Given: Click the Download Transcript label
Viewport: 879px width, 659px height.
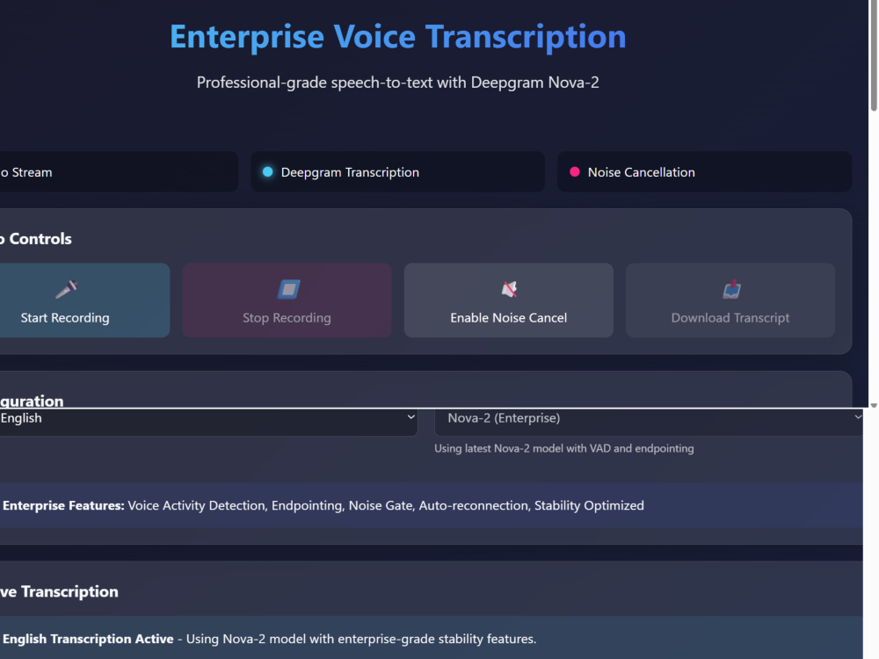Looking at the screenshot, I should point(730,318).
